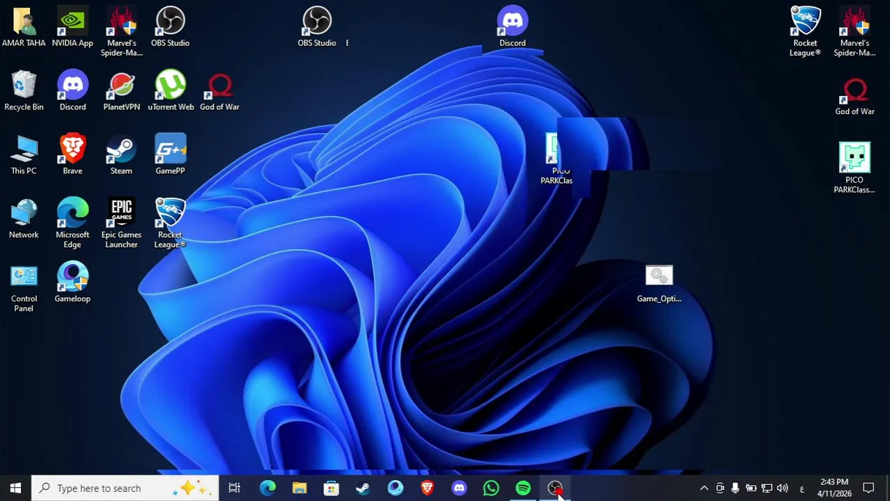Image resolution: width=890 pixels, height=501 pixels.
Task: Open the clock showing 2:43 PM
Action: [834, 488]
